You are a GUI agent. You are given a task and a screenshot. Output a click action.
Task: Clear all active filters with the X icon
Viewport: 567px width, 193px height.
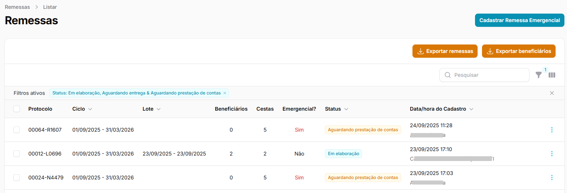552,93
